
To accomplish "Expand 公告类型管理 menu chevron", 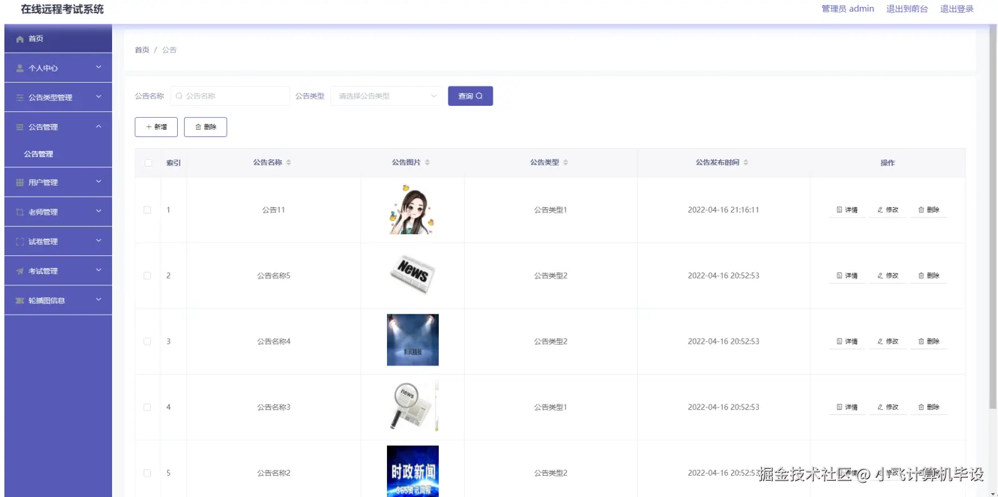I will [98, 96].
